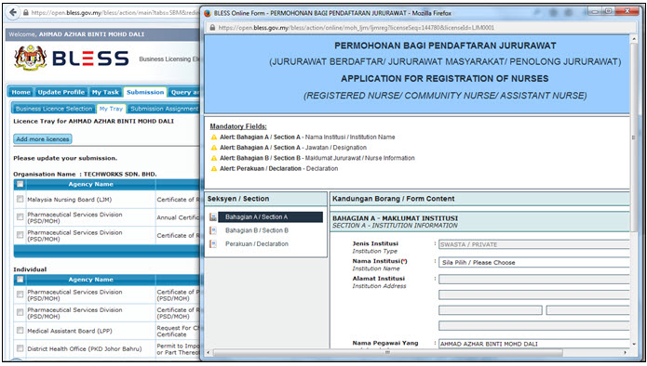Click the BLESS logo text
Viewport: 647px width, 366px height.
(x=90, y=59)
